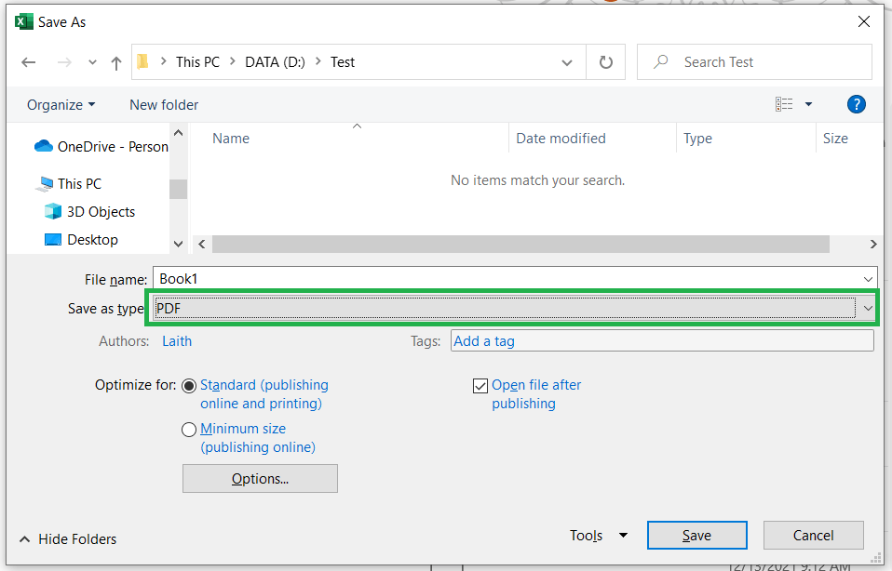
Task: Click the OneDrive cloud icon
Action: click(44, 147)
